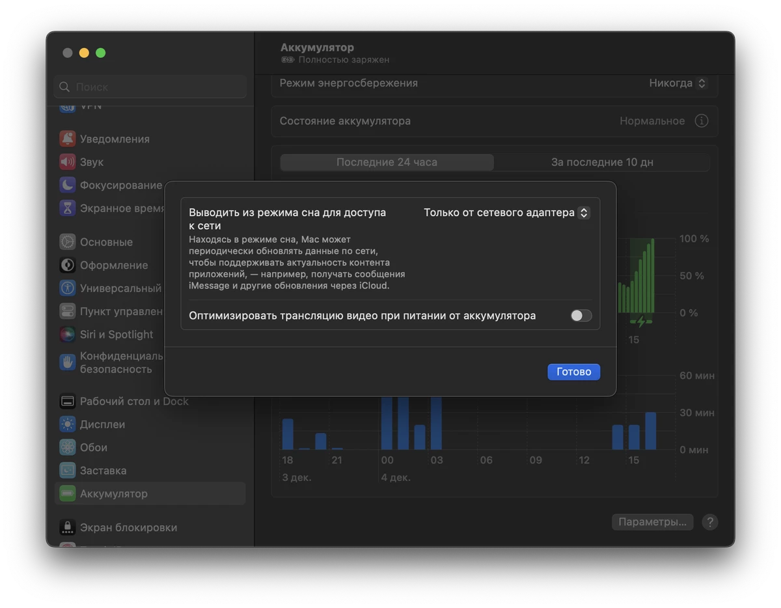
Task: Click the green Аккумулятор battery icon
Action: (68, 493)
